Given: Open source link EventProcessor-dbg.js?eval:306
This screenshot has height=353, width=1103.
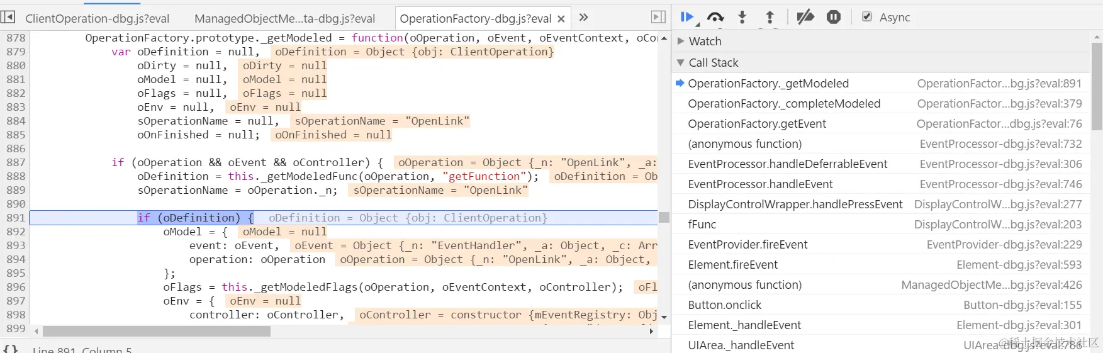Looking at the screenshot, I should coord(1000,164).
